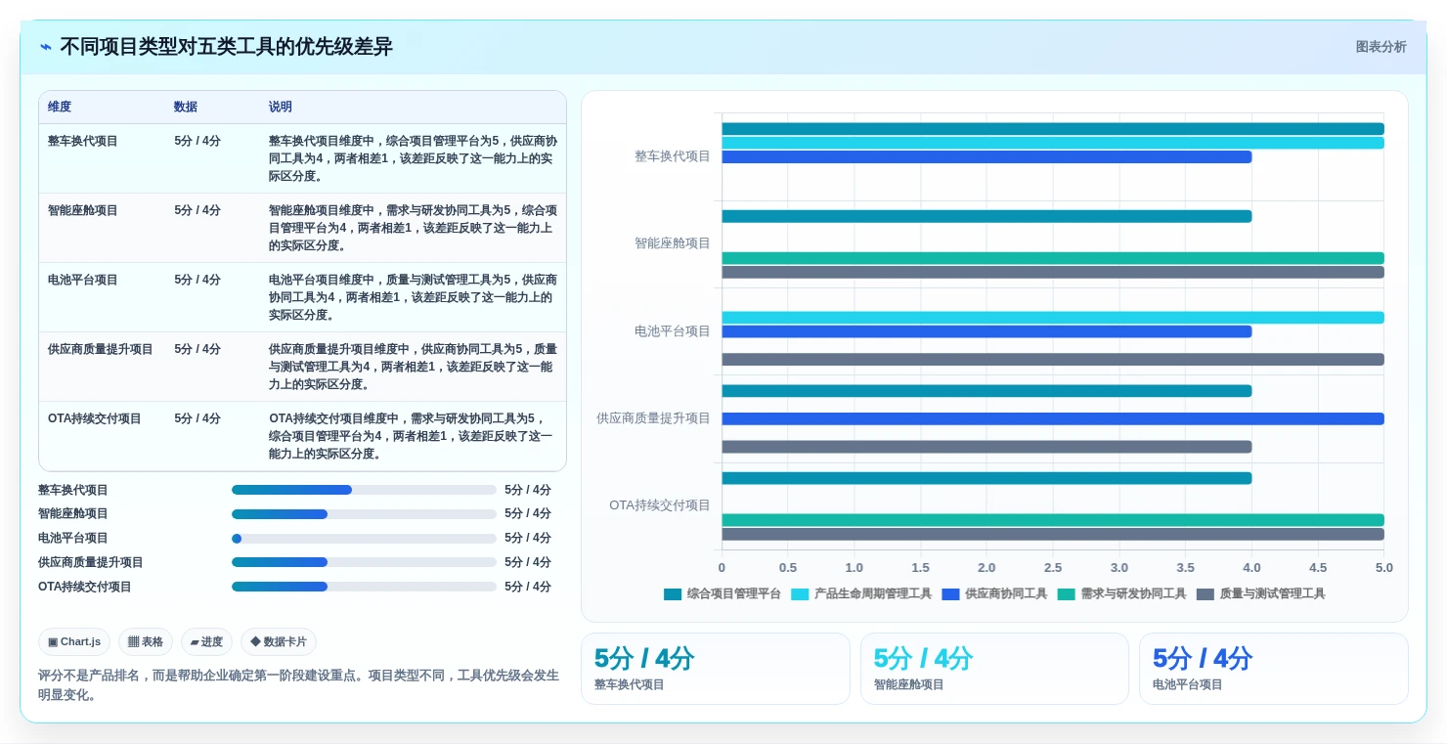The height and width of the screenshot is (744, 1447).
Task: Toggle 综合项目管理平台 legend swatch
Action: 672,593
